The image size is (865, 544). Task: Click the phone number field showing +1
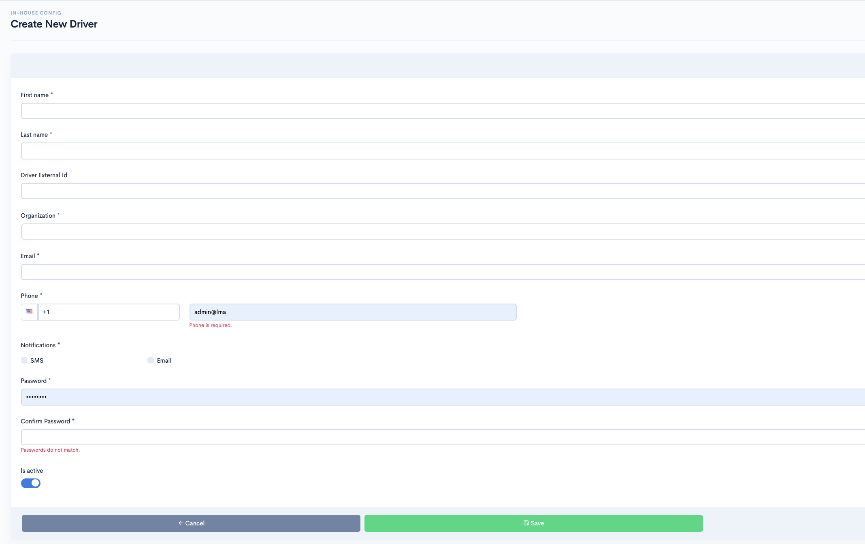coord(109,312)
